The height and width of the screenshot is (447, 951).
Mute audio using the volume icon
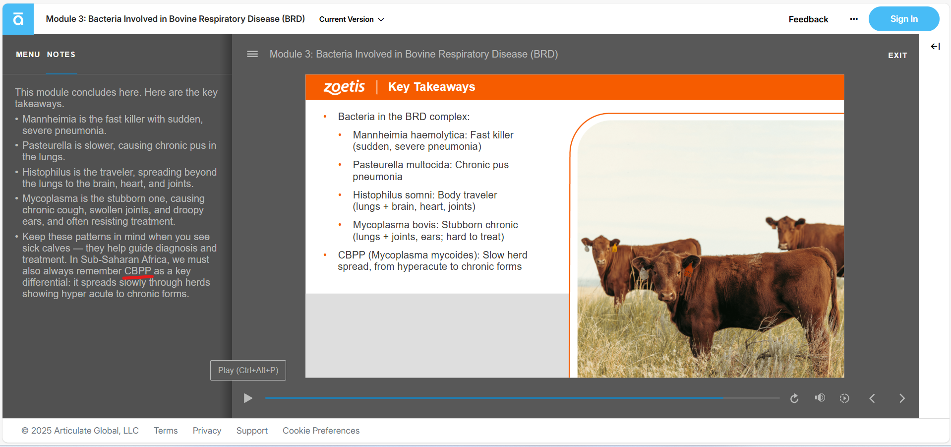click(820, 398)
